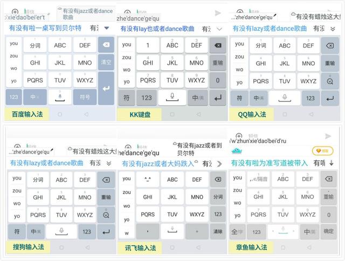The image size is (345, 261).
Task: Expand candidate list double chevron on QQ keyboard
Action: pos(333,29)
